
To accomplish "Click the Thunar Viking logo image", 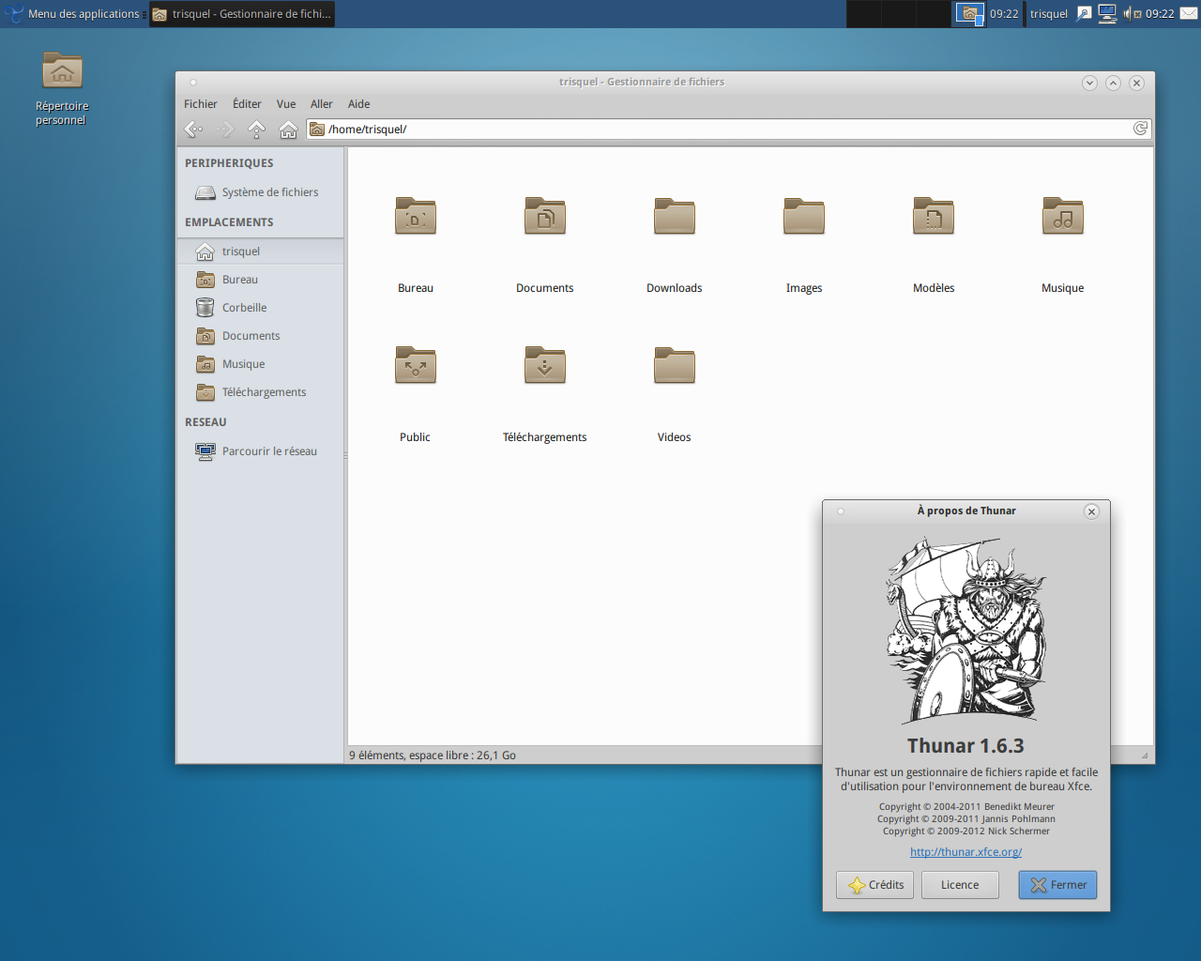I will [x=965, y=630].
